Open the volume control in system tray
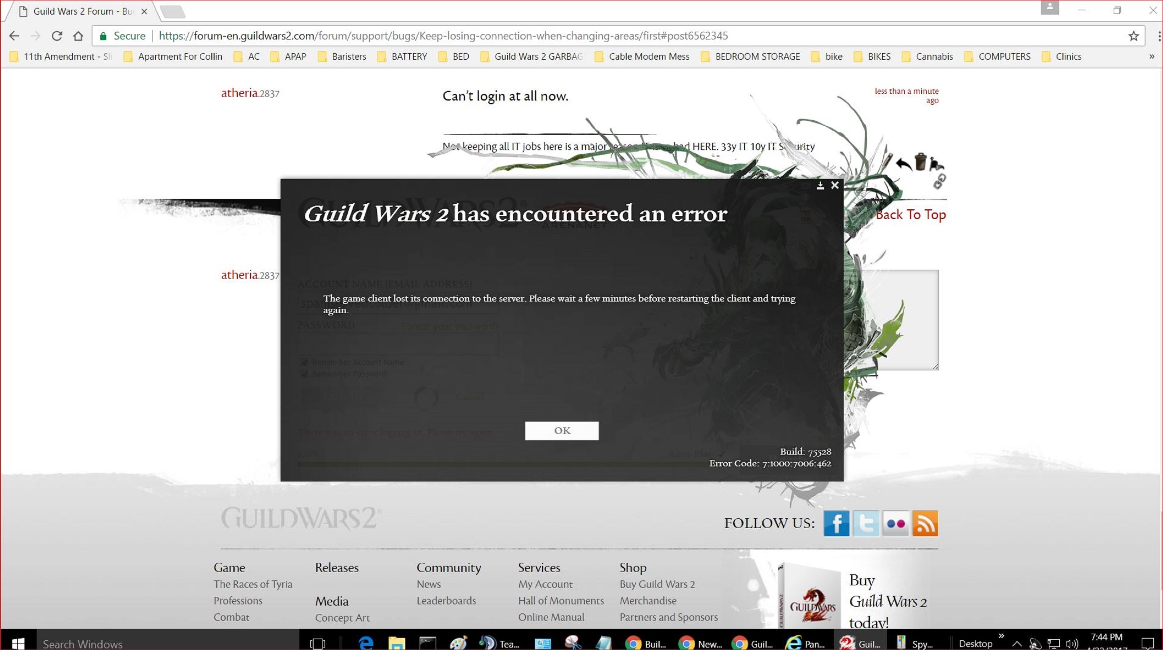 click(x=1072, y=643)
